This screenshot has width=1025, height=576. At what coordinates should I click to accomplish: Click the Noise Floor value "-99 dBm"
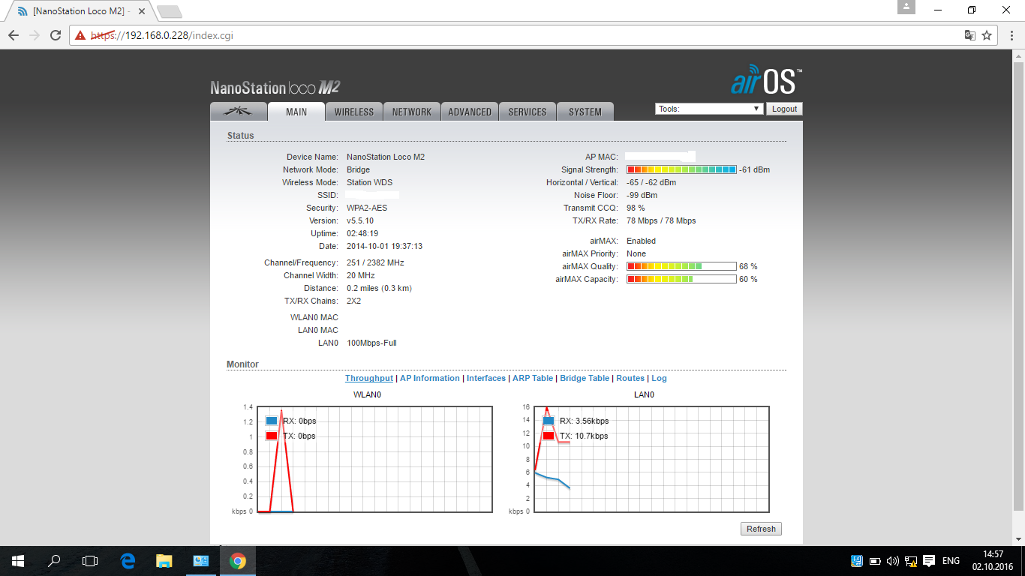click(642, 195)
